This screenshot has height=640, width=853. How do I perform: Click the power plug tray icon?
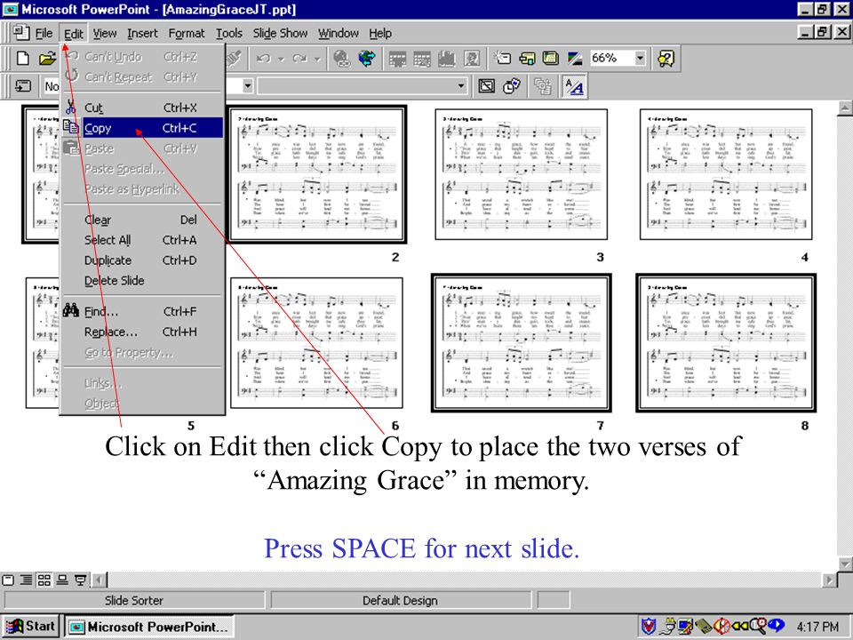(x=666, y=627)
